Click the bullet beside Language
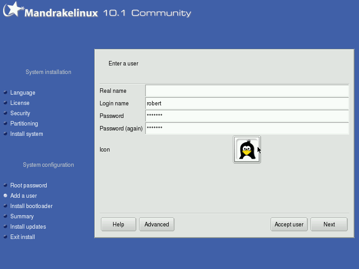 [x=5, y=92]
